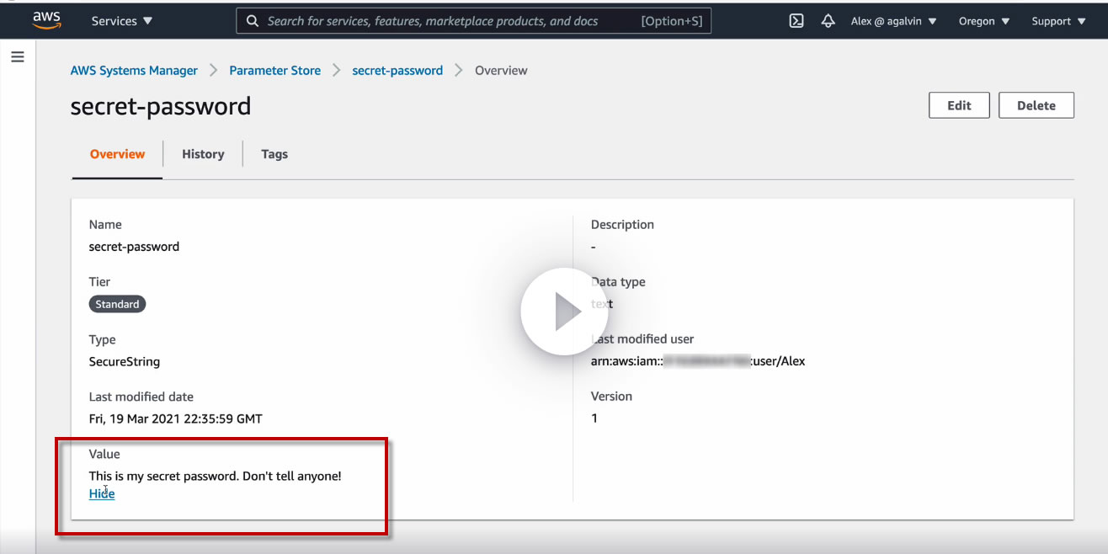Click the search bar for services and docs

point(474,21)
